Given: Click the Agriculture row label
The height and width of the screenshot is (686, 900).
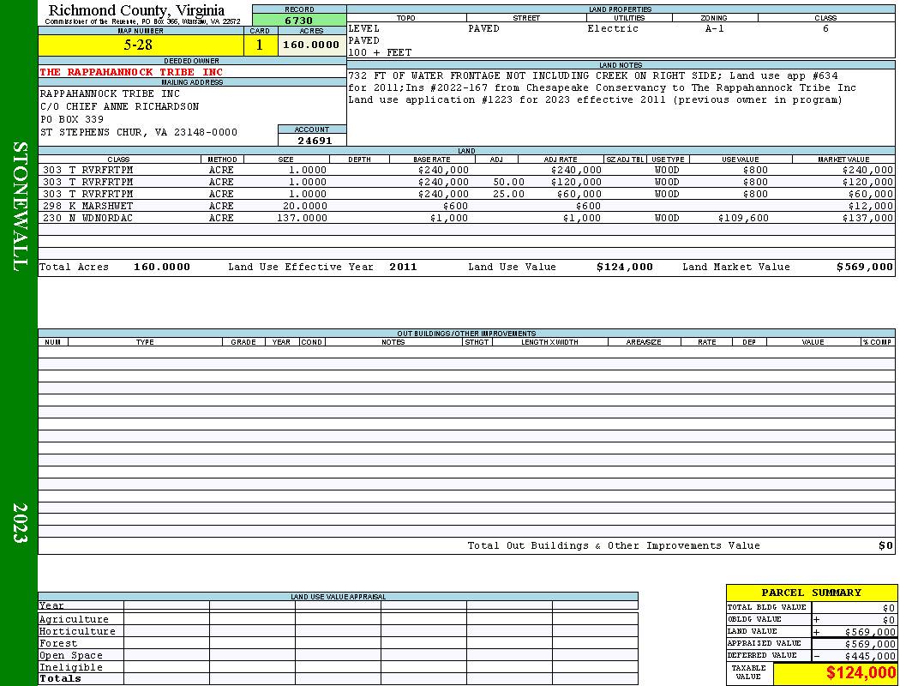Looking at the screenshot, I should pos(74,619).
